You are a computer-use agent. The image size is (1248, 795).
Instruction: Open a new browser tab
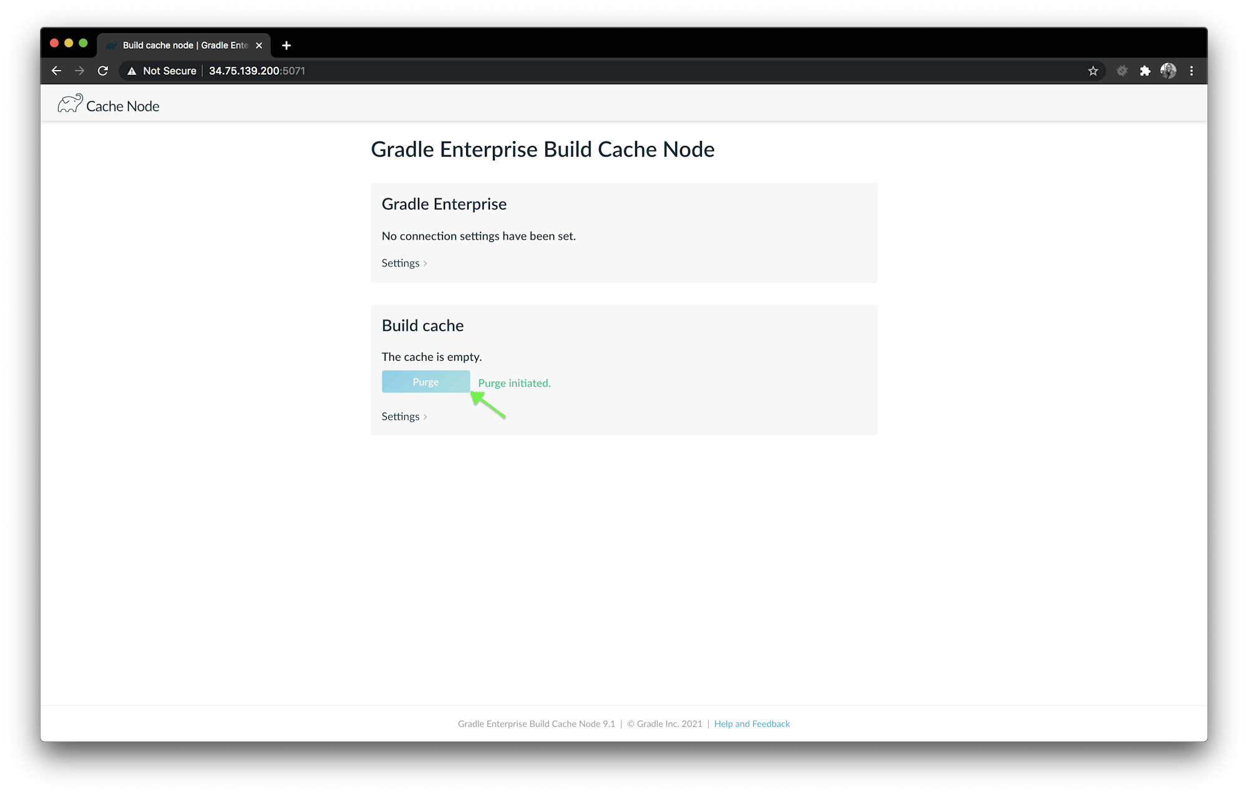point(286,45)
